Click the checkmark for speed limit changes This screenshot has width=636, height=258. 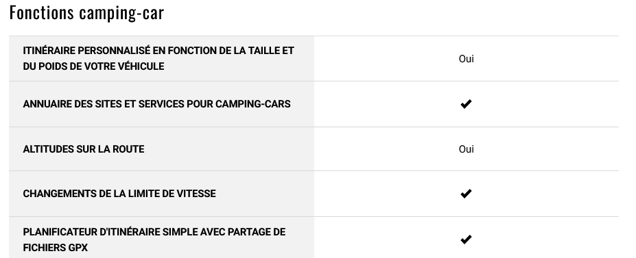click(x=466, y=194)
